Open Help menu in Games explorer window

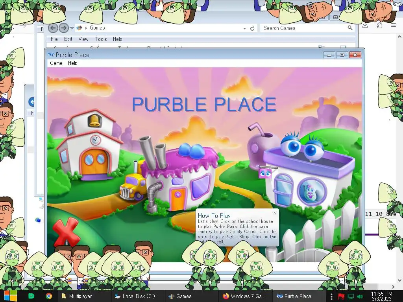(117, 39)
